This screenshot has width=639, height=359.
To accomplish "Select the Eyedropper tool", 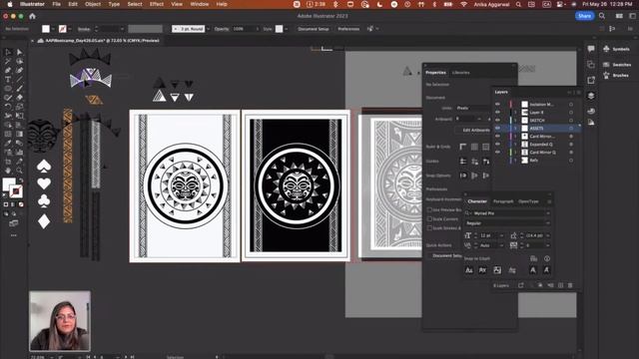I will point(8,143).
